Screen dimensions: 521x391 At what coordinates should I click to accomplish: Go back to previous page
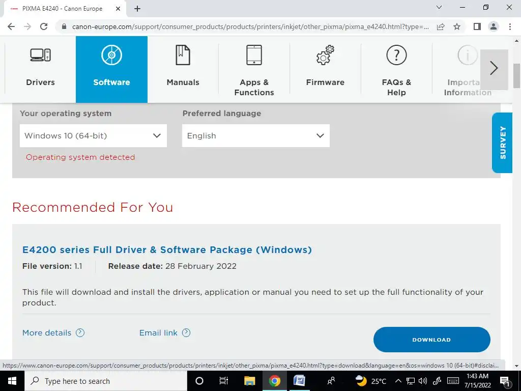coord(11,26)
